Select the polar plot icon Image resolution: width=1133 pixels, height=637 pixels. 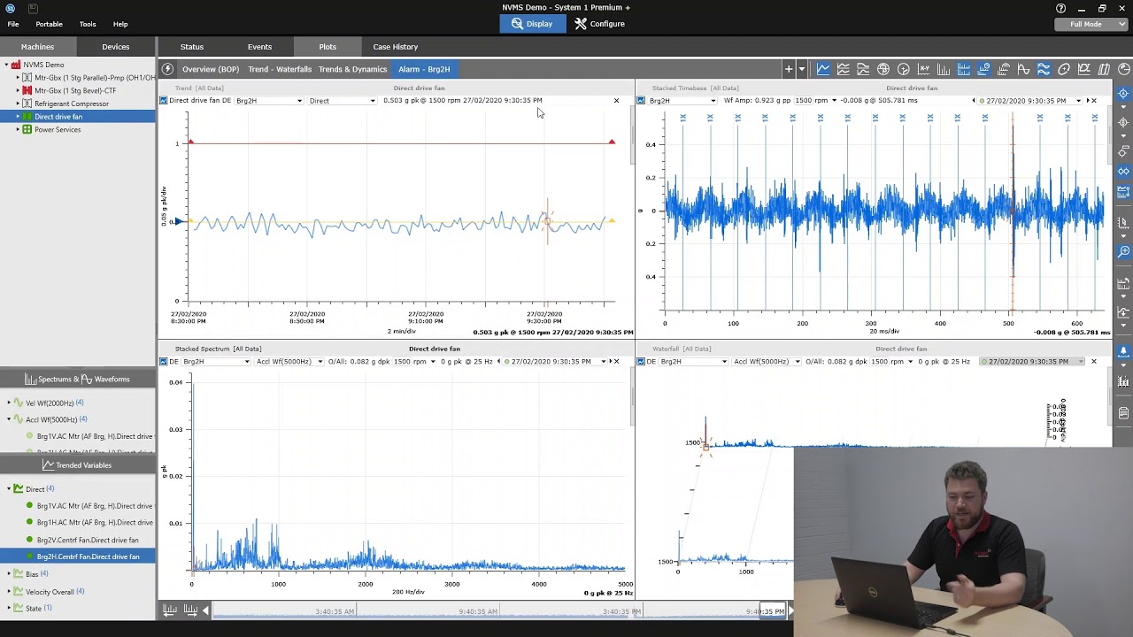pyautogui.click(x=903, y=69)
